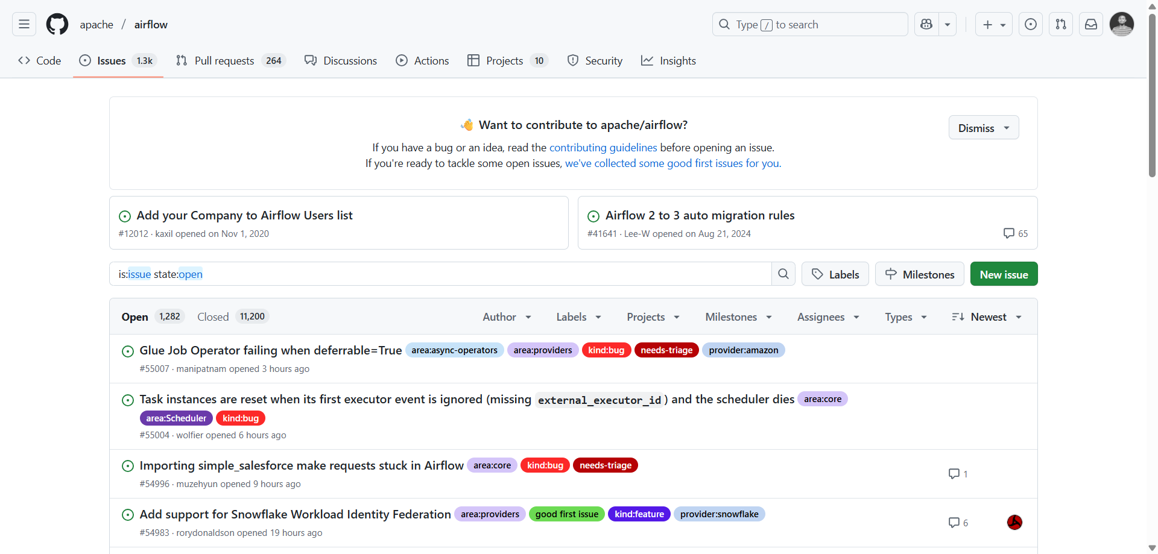
Task: Expand the Projects filter dropdown
Action: [x=653, y=317]
